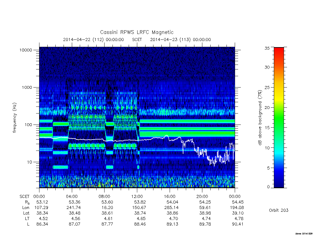Screen dimensions: 313x235
Task: Click the 'Rs' row label
Action: click(x=27, y=202)
